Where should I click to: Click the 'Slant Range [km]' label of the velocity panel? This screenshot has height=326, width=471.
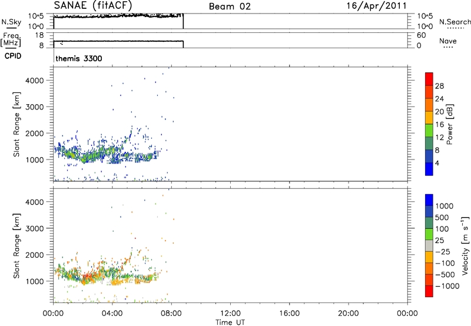[16, 246]
